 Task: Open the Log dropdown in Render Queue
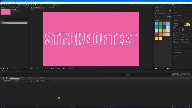pyautogui.click(x=45, y=80)
